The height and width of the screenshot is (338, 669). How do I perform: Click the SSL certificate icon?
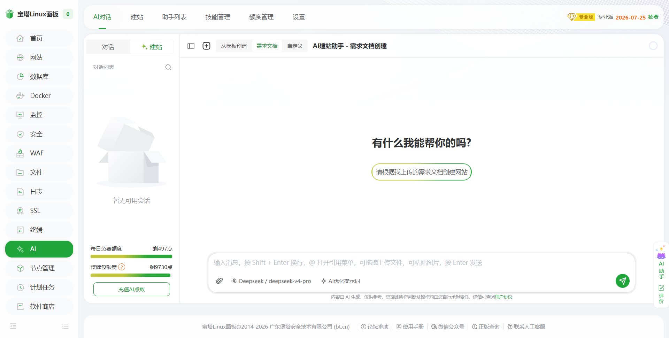(20, 211)
